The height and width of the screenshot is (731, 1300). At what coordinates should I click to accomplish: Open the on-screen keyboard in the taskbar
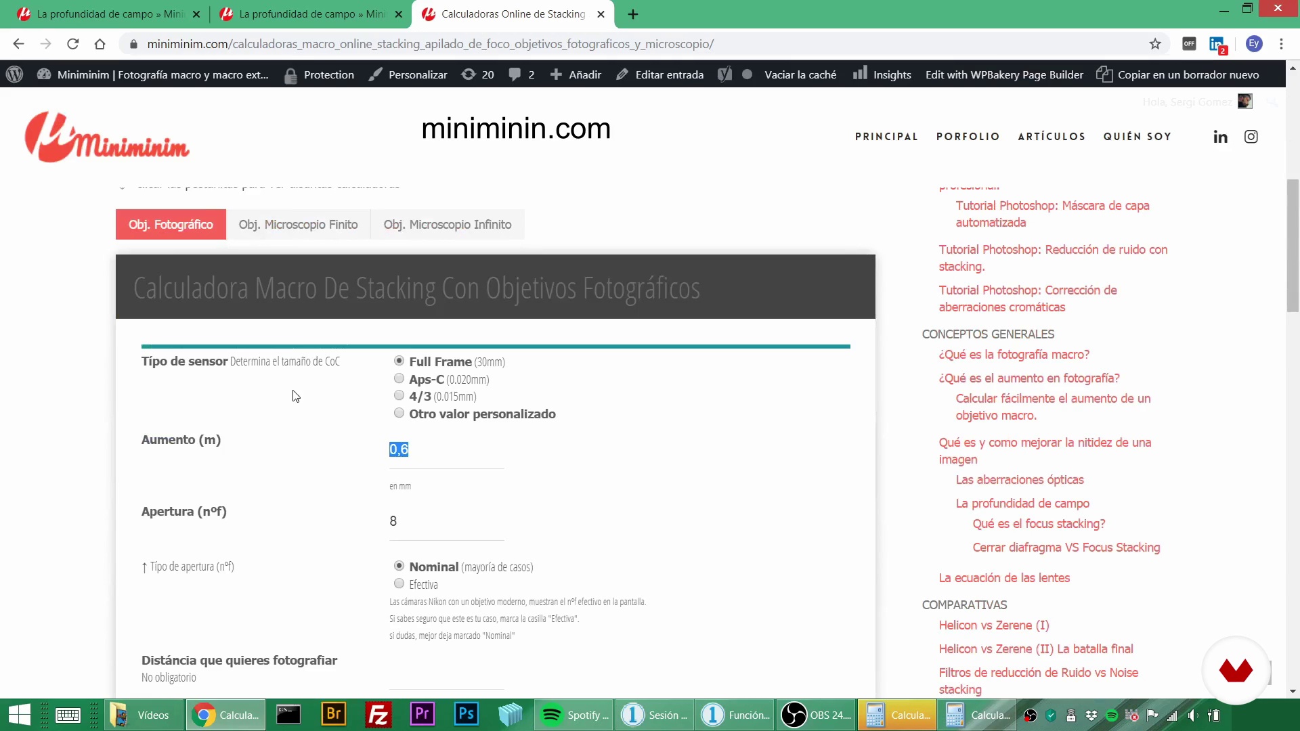pos(68,715)
